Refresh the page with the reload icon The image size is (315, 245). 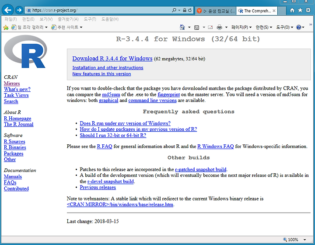[190, 10]
